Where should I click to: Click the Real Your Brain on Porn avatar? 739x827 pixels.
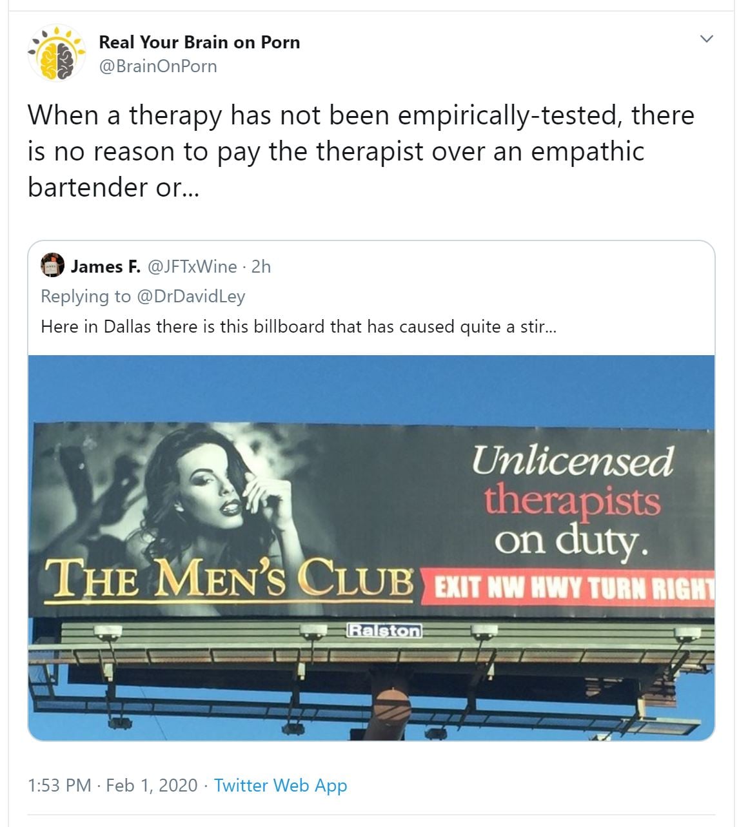click(57, 54)
